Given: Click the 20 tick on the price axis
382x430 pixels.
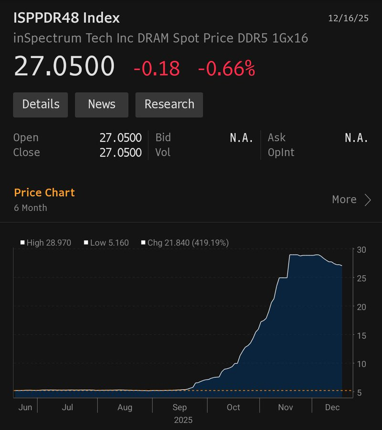Looking at the screenshot, I should [x=361, y=307].
